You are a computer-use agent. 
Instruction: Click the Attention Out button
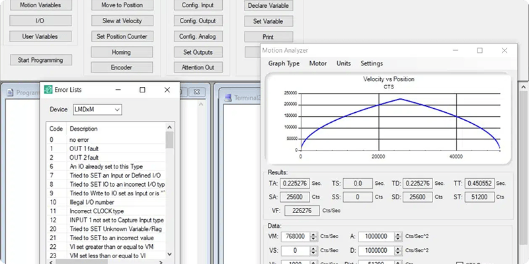pyautogui.click(x=198, y=67)
